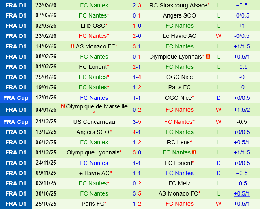Select the FRA Cup label dated 12/01/26
The image size is (260, 211).
(16, 98)
